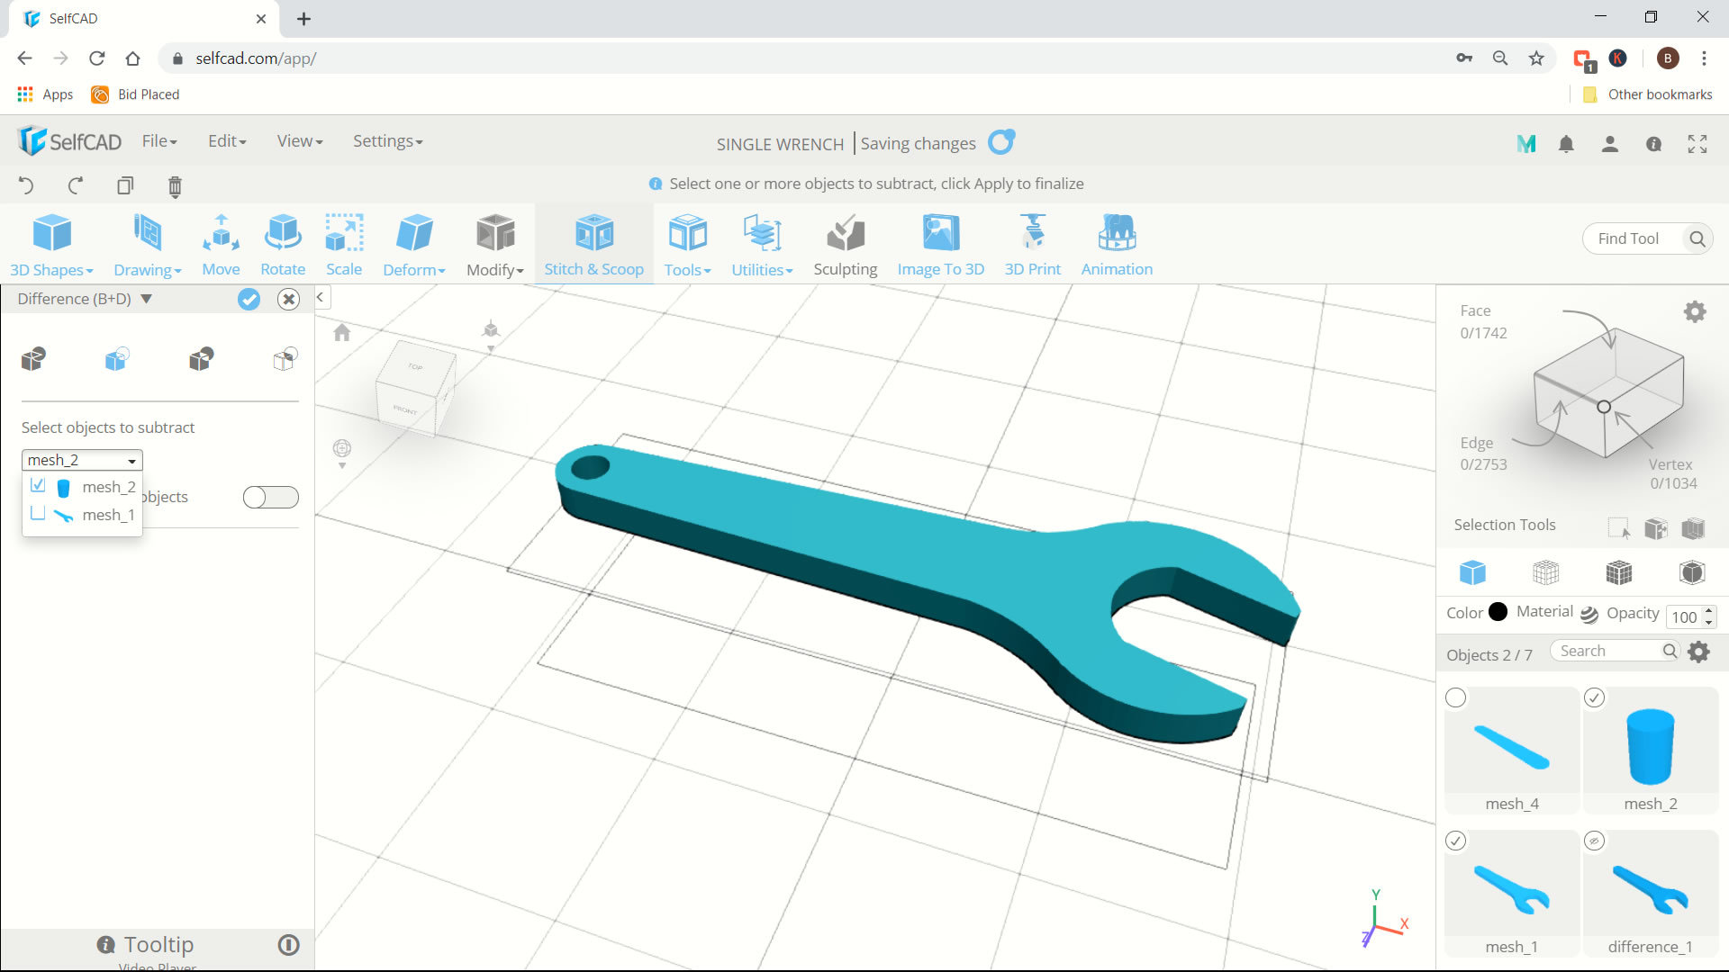
Task: Apply the Difference operation
Action: [x=249, y=298]
